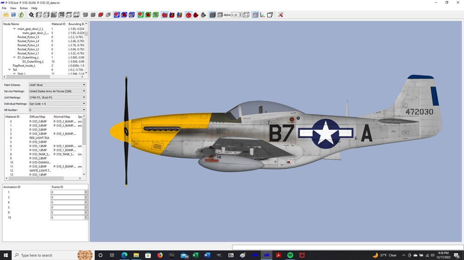Screen dimensions: 464x260
Task: Collapse the D1_OuterWing_L tree node
Action: point(14,57)
